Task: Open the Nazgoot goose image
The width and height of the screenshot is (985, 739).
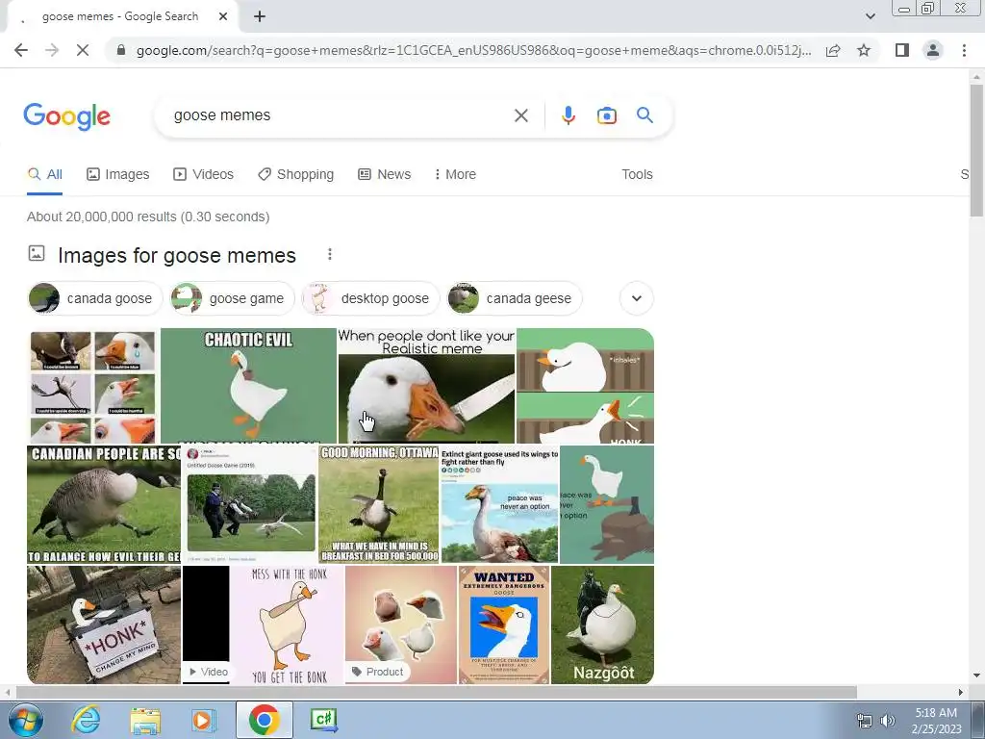Action: point(602,624)
